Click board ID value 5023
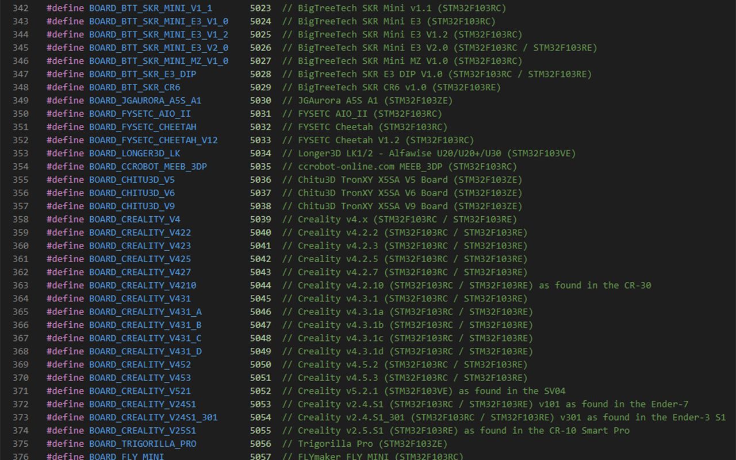Image resolution: width=736 pixels, height=460 pixels. point(260,8)
